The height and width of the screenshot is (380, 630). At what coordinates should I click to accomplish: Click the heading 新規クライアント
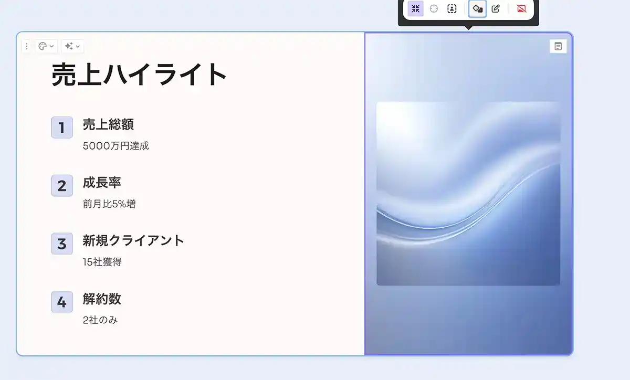point(133,240)
